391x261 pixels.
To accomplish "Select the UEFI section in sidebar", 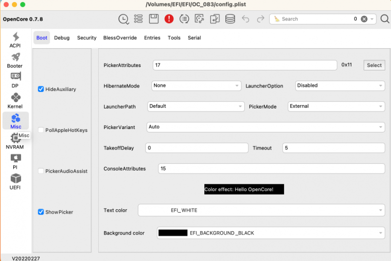I will pos(15,181).
